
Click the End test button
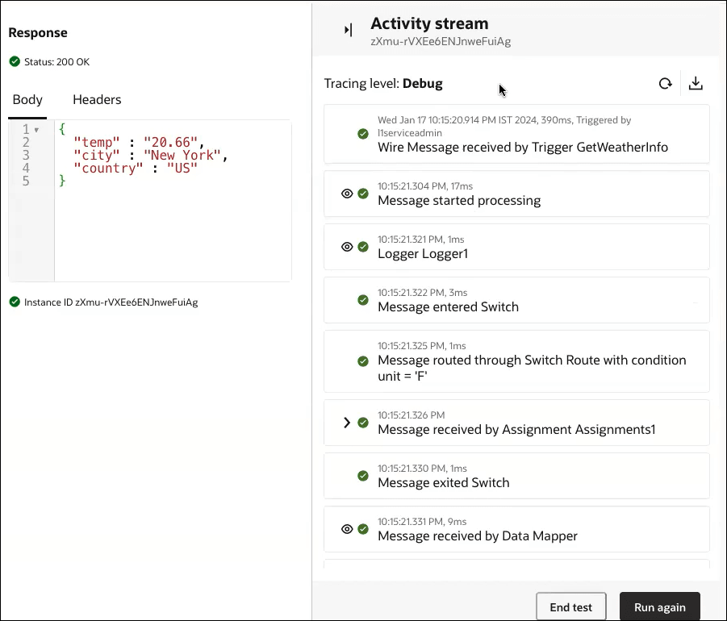point(571,607)
